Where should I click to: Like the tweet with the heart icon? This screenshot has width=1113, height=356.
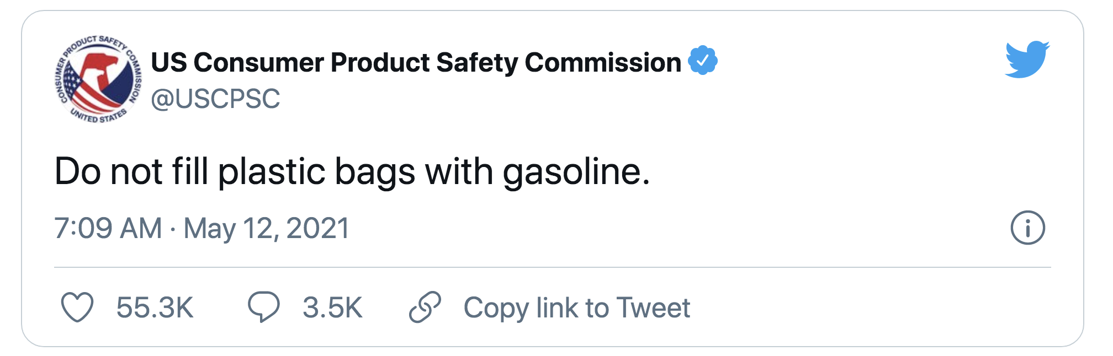77,308
